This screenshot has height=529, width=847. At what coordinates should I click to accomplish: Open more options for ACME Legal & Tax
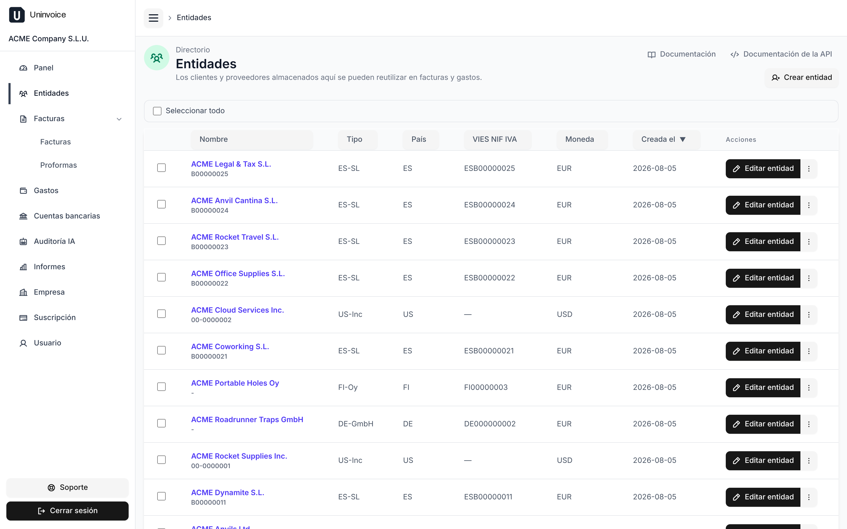click(809, 169)
